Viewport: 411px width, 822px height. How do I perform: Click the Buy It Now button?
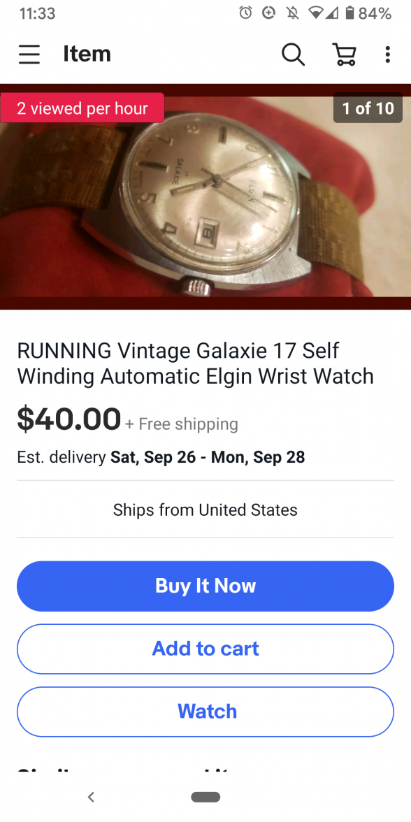206,586
